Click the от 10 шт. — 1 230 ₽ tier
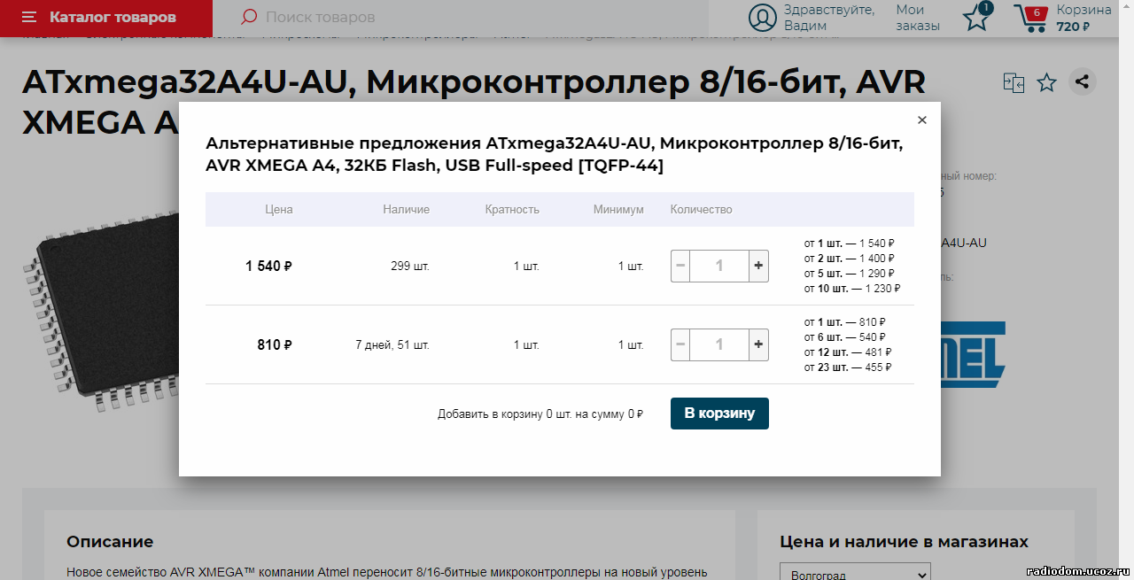This screenshot has height=580, width=1134. click(852, 289)
